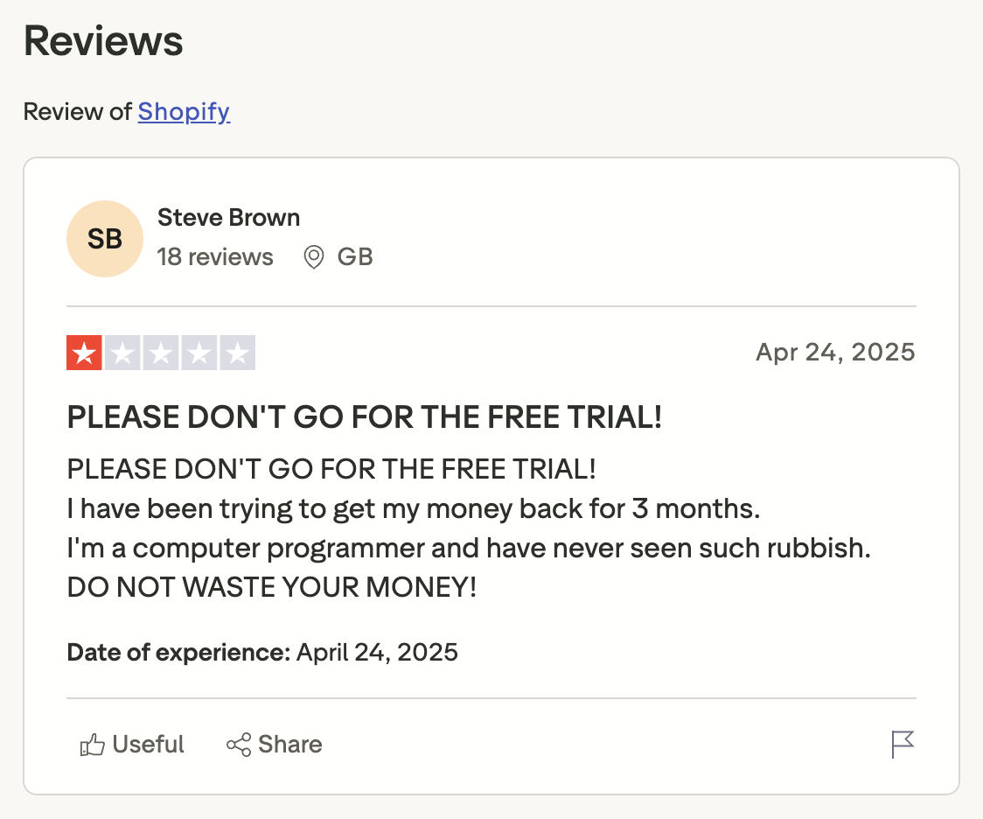Click the "Reviews" page heading
The height and width of the screenshot is (819, 983).
(103, 41)
